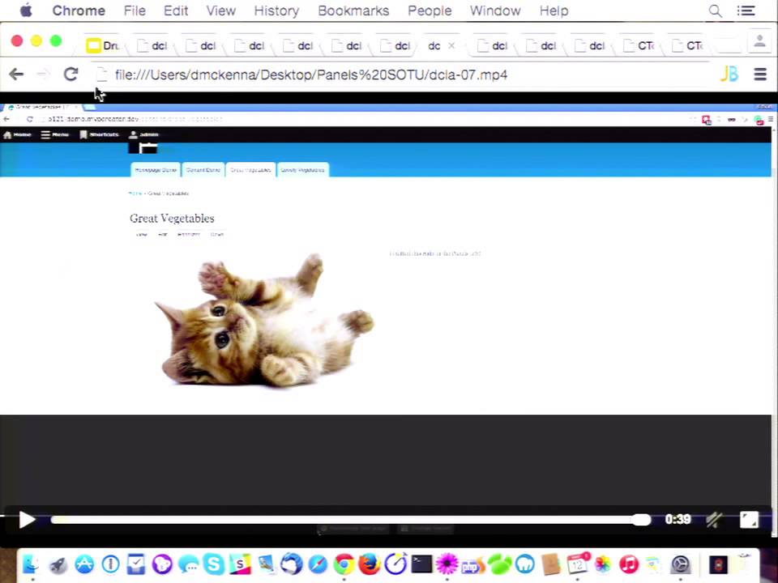The image size is (778, 583).
Task: Open the History menu
Action: 276,11
